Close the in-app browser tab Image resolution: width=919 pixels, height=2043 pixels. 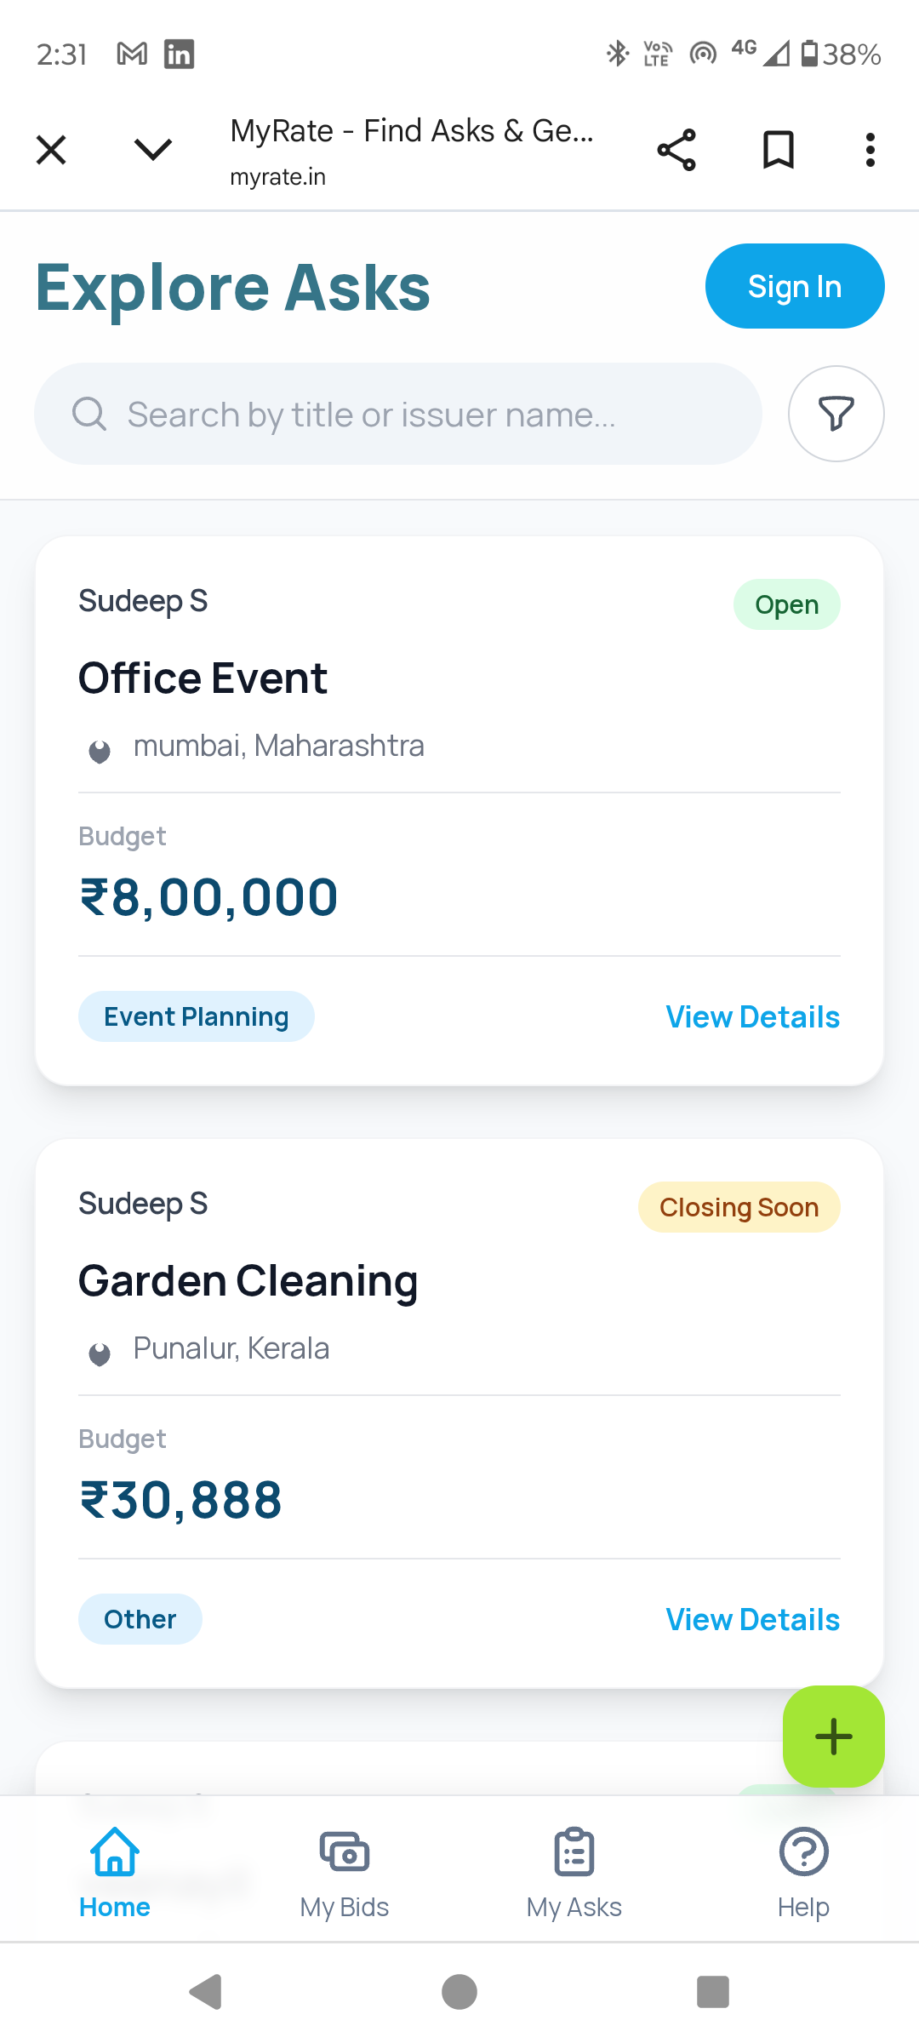pyautogui.click(x=51, y=151)
